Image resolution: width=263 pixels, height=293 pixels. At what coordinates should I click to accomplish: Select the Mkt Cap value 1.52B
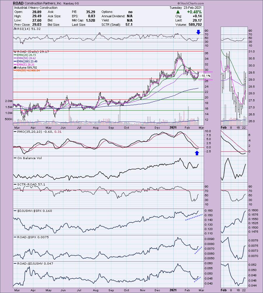pyautogui.click(x=90, y=21)
